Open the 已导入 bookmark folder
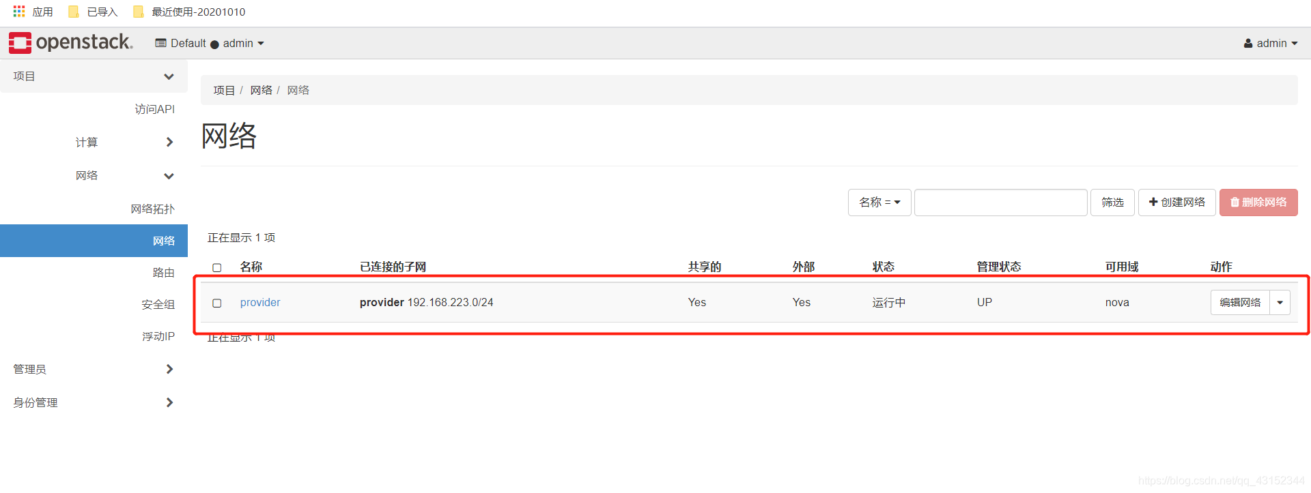This screenshot has width=1311, height=493. [x=94, y=12]
